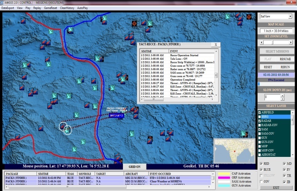The width and height of the screenshot is (297, 191).
Task: Uncheck the SAM layer checkbox
Action: (x=260, y=129)
